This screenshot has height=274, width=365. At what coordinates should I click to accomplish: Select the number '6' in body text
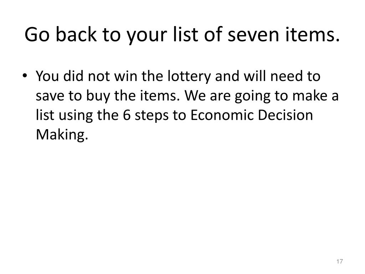coord(127,115)
